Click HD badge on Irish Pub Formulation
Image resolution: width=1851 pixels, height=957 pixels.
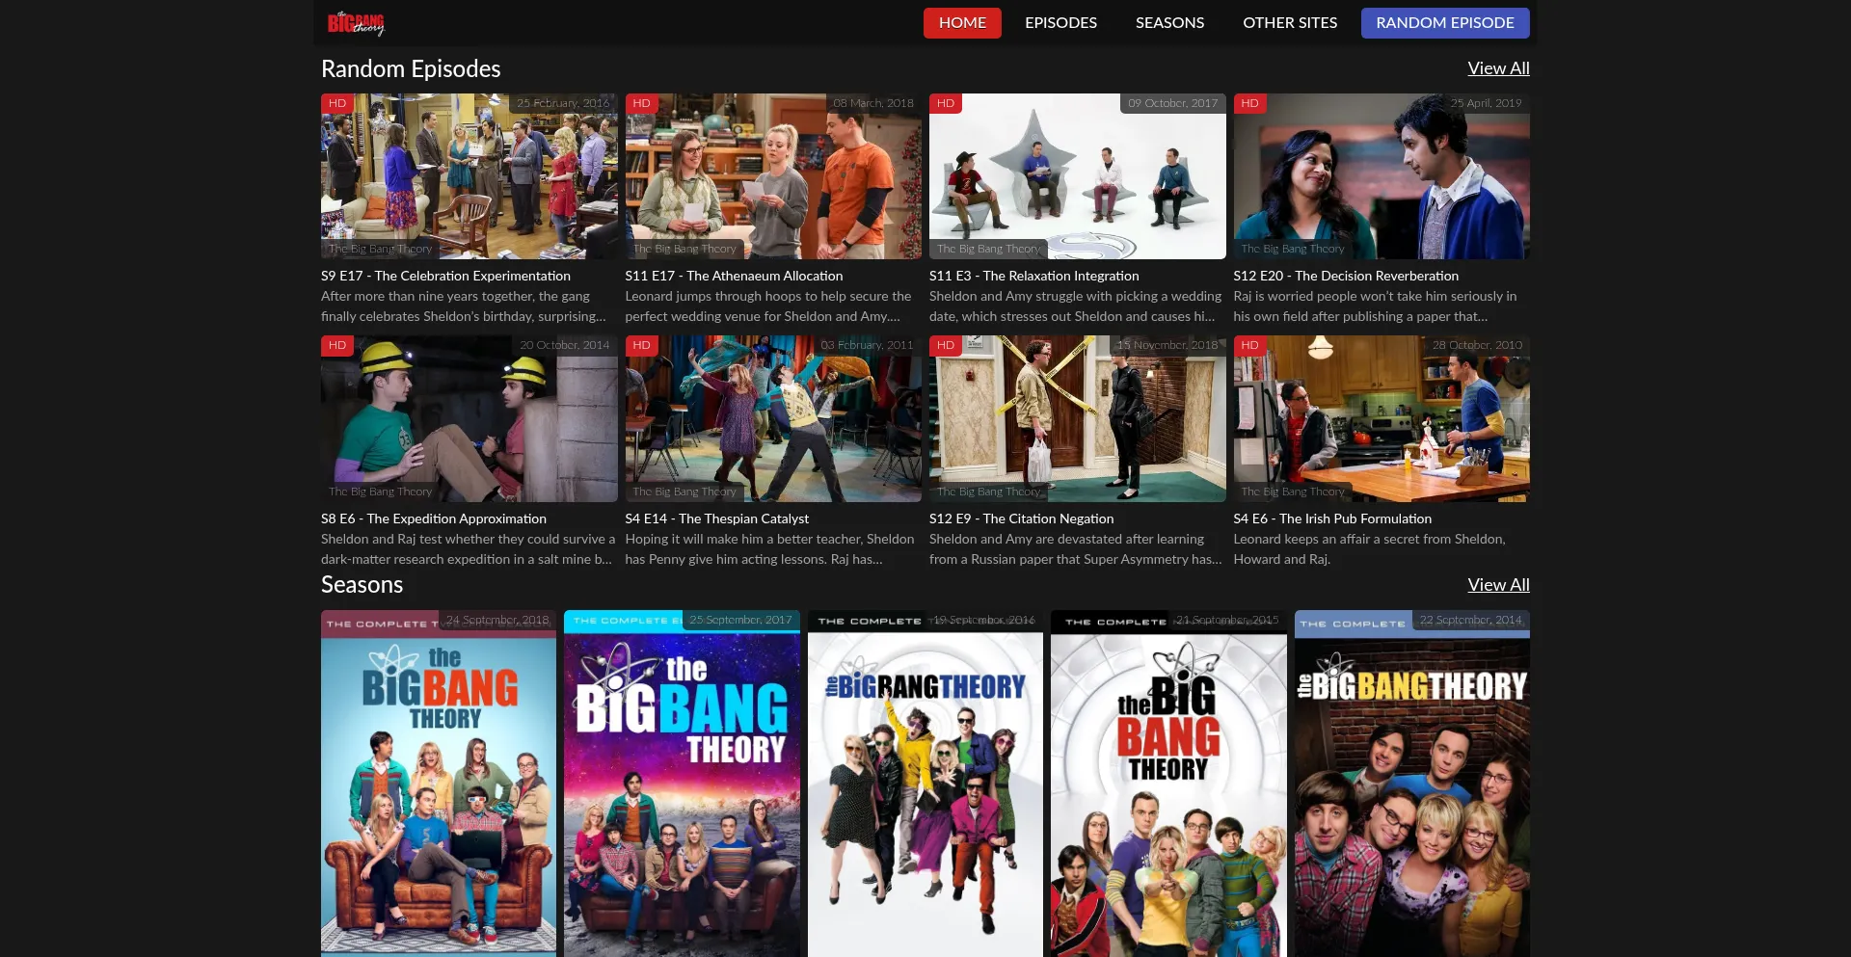(x=1249, y=345)
